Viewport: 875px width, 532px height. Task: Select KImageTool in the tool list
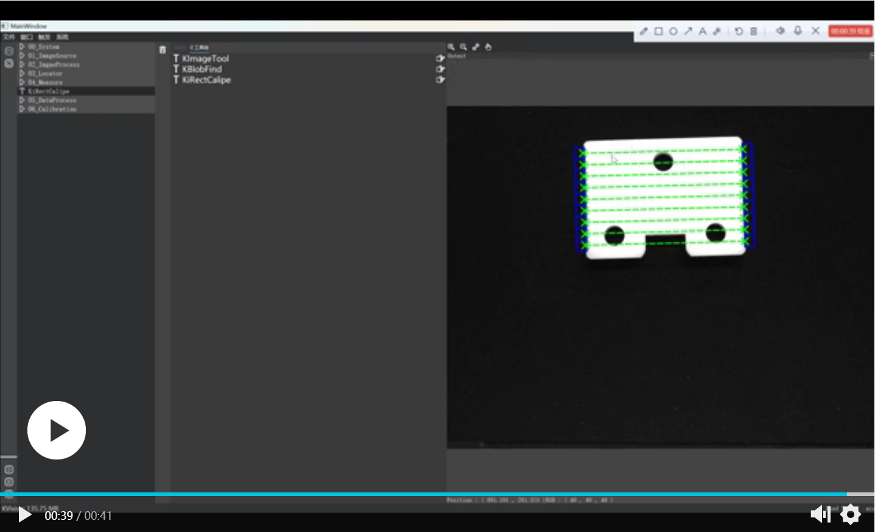[x=205, y=59]
